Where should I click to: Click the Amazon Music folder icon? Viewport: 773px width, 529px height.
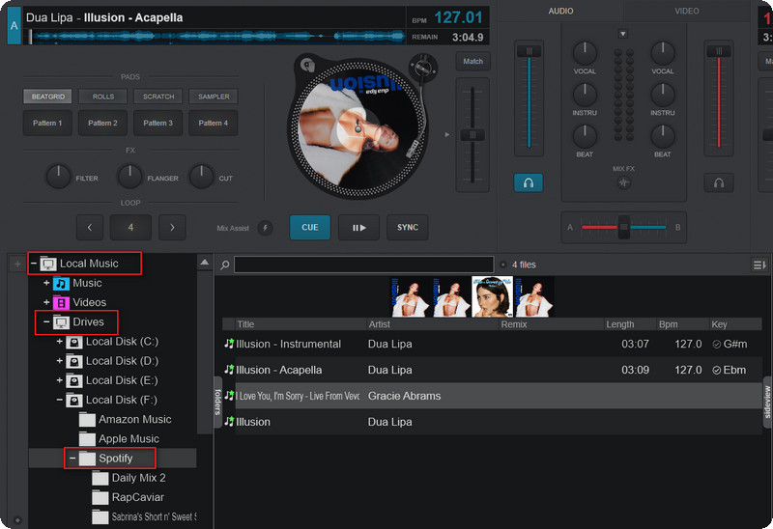pos(87,420)
